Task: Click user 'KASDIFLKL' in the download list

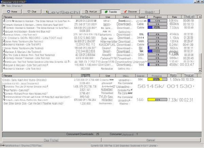Action: 107,44
